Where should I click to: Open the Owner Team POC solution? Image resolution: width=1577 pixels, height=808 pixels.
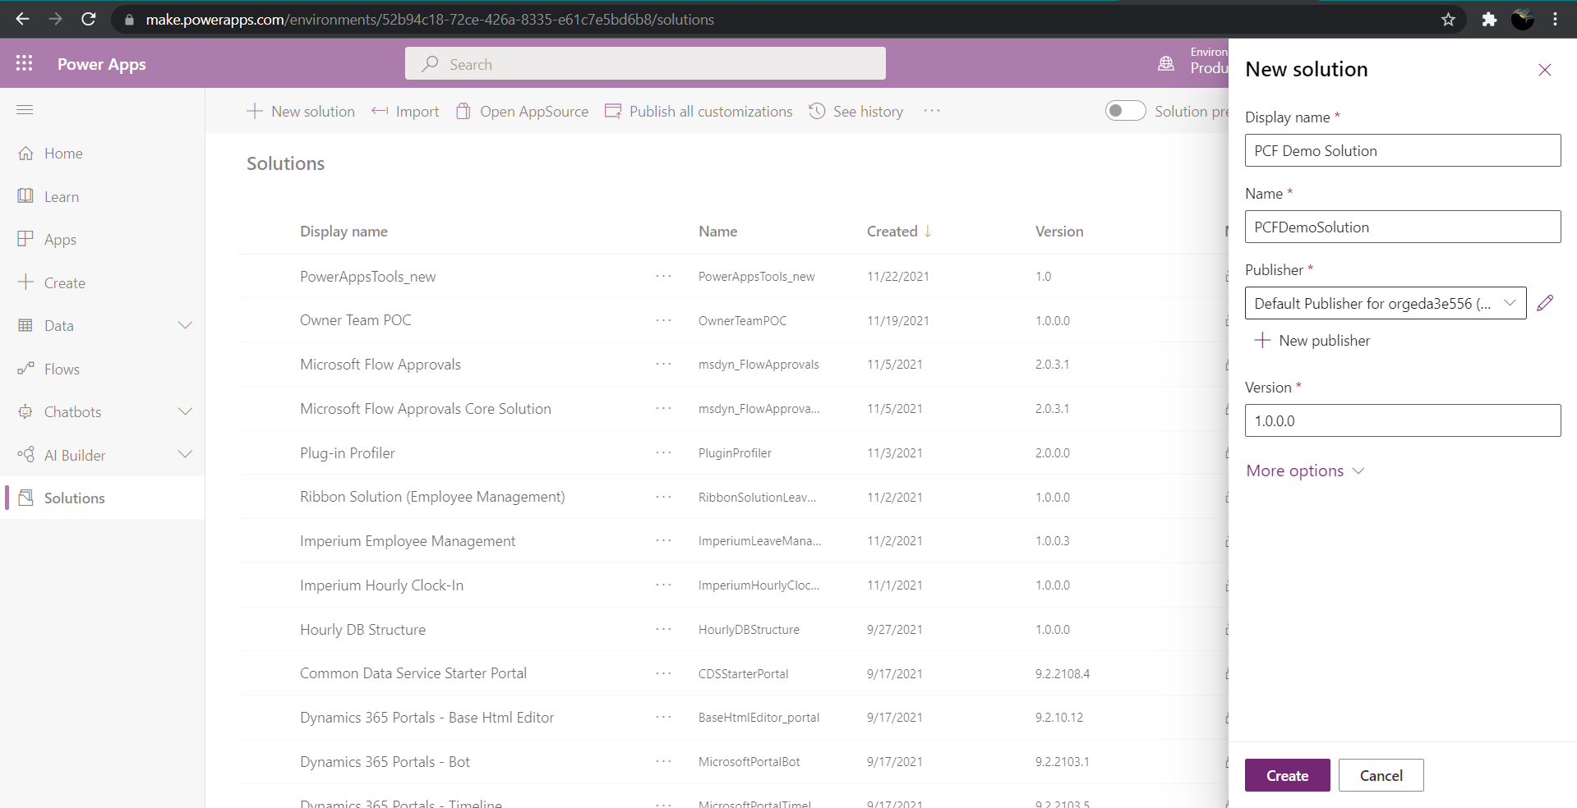click(355, 320)
